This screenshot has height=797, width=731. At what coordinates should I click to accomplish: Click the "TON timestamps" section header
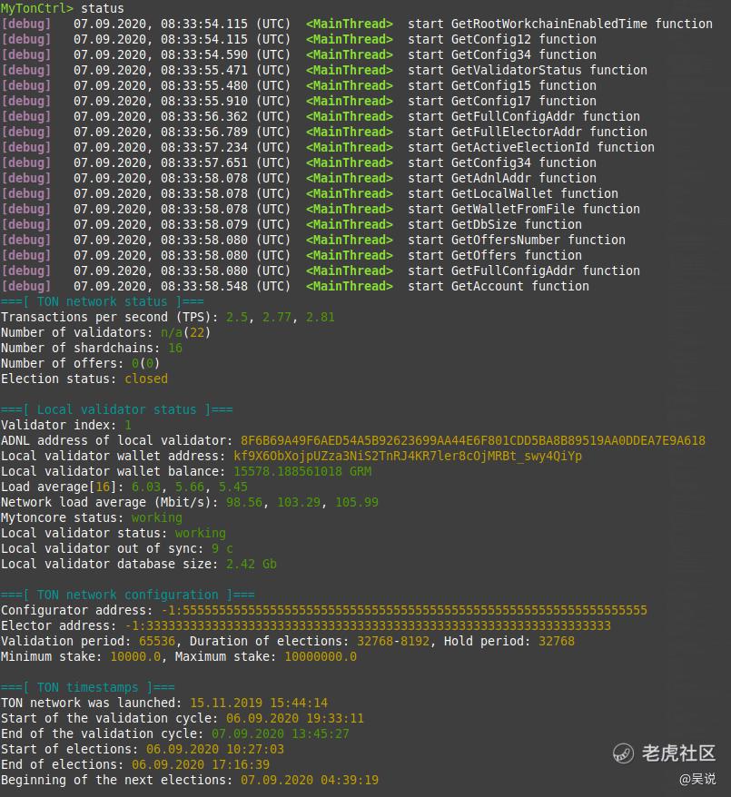pos(88,687)
